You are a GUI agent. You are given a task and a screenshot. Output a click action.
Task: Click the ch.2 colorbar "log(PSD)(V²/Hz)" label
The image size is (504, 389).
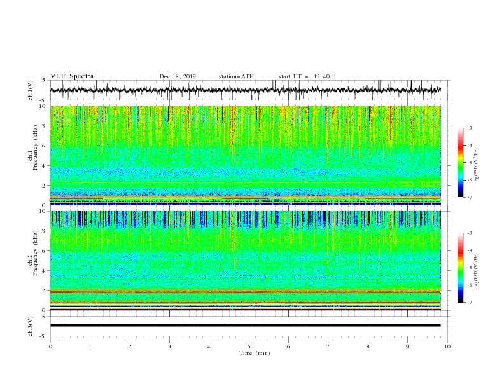click(477, 270)
